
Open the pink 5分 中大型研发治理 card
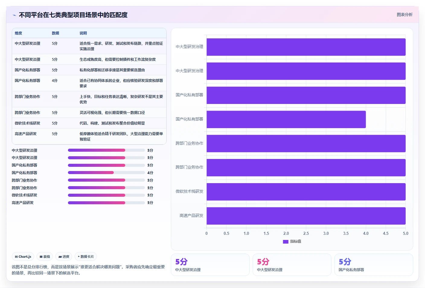tap(292, 265)
